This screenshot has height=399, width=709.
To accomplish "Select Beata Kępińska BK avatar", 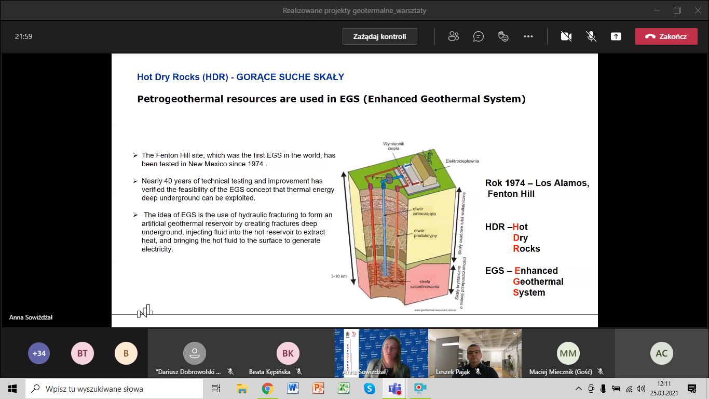I will click(288, 353).
